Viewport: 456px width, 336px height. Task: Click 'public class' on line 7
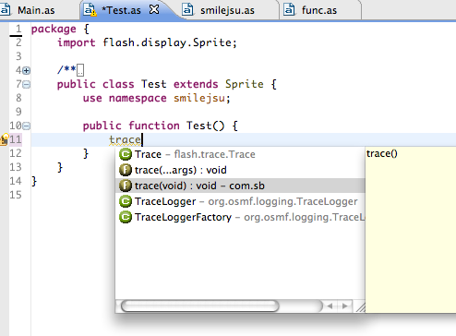96,85
